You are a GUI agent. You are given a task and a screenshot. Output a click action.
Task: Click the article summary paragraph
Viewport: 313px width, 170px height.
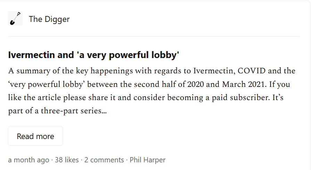[x=151, y=91]
